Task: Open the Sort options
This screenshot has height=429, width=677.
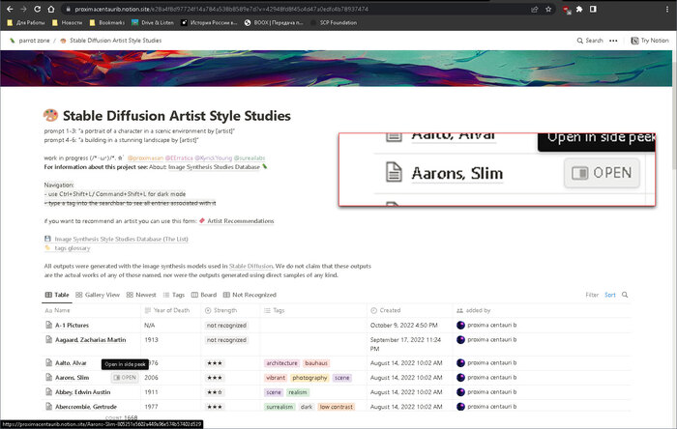Action: (x=610, y=295)
